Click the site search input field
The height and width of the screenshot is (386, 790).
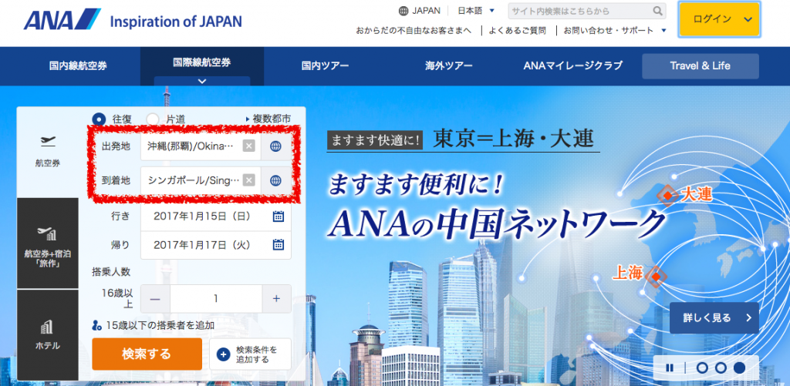[x=580, y=11]
